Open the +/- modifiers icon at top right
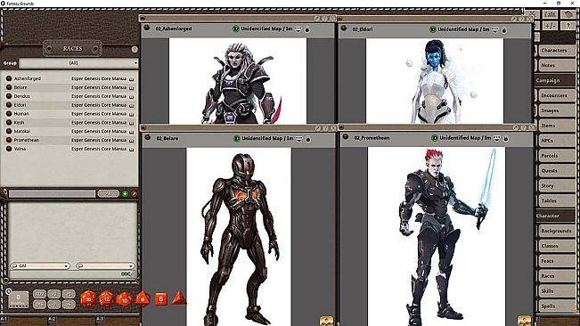Viewport: 580px width, 326px height. click(x=550, y=26)
